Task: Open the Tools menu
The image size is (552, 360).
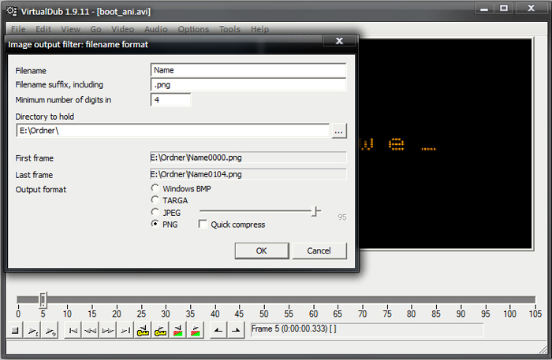Action: pos(229,29)
